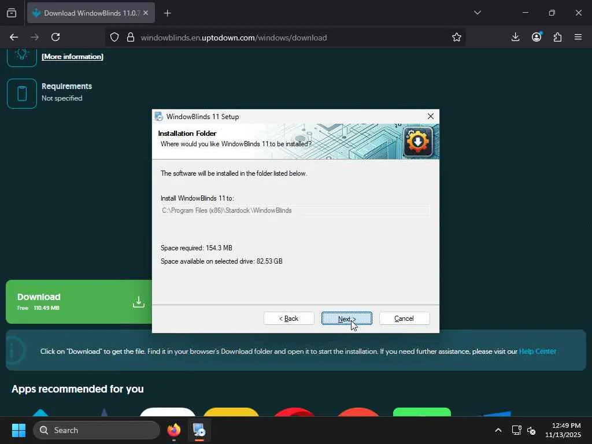592x444 pixels.
Task: Open tracking protection shield icon
Action: pos(114,38)
